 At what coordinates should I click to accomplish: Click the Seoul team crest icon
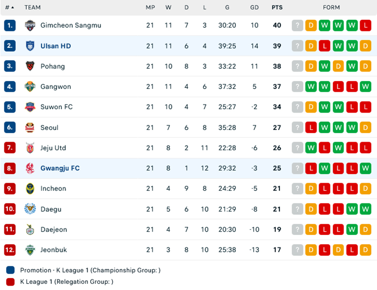(30, 128)
